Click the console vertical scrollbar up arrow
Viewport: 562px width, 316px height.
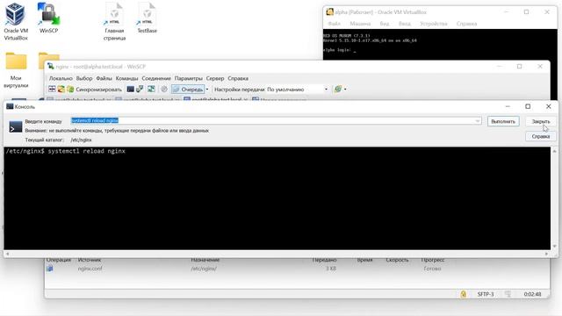[x=554, y=151]
